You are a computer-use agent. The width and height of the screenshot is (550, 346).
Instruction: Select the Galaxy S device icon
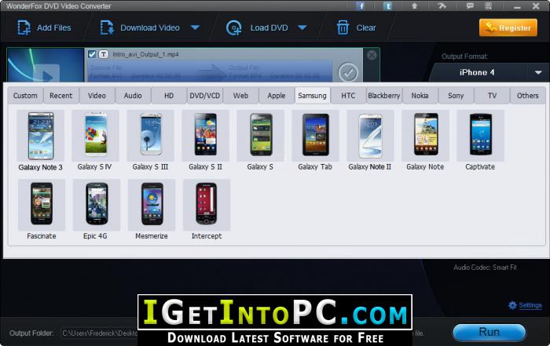261,136
